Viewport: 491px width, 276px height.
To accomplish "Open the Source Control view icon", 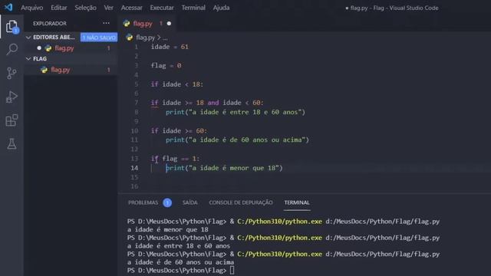I will tap(12, 74).
